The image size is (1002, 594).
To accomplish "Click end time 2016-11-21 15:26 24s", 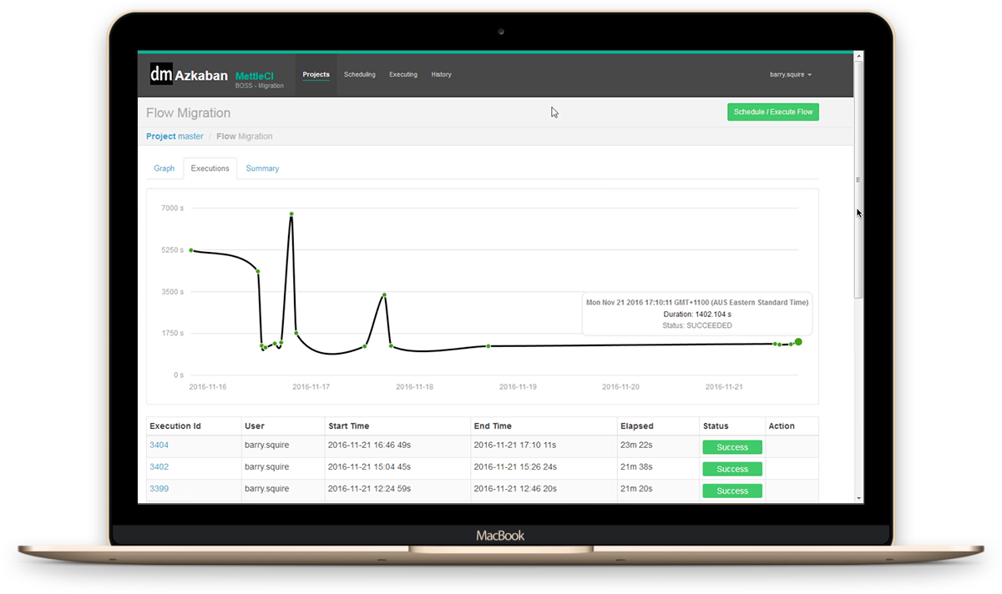I will 515,467.
